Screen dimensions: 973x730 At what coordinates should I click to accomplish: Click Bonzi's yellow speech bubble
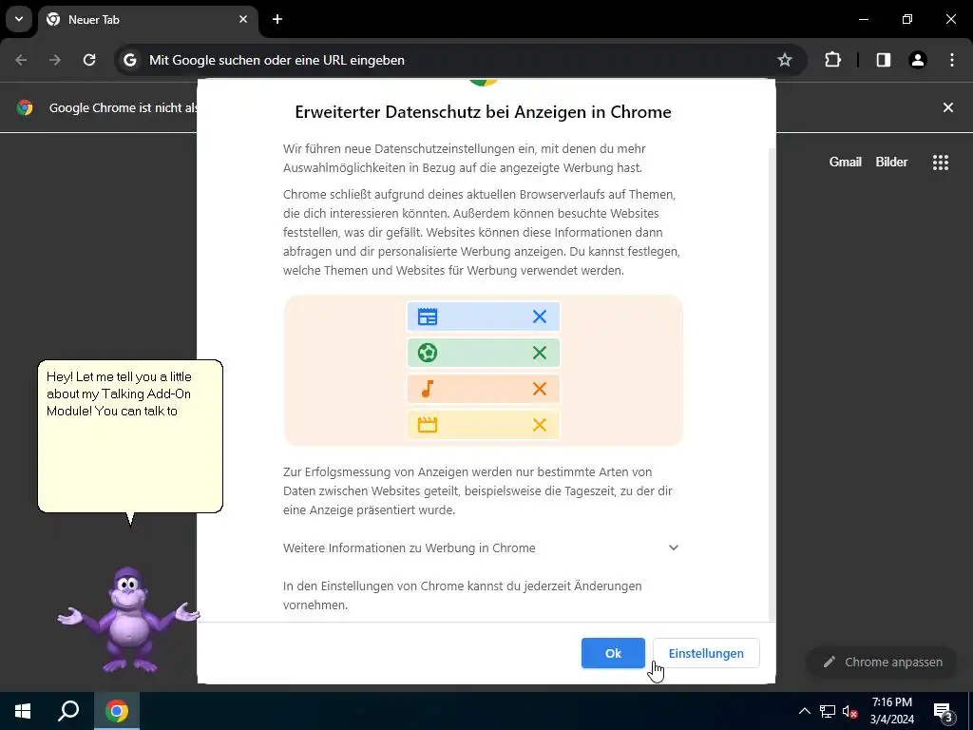(130, 436)
